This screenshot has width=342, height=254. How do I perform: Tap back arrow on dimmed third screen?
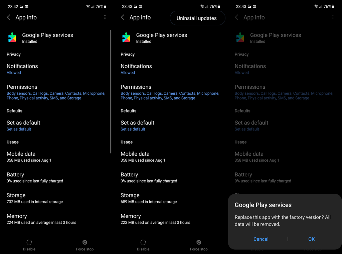click(237, 17)
